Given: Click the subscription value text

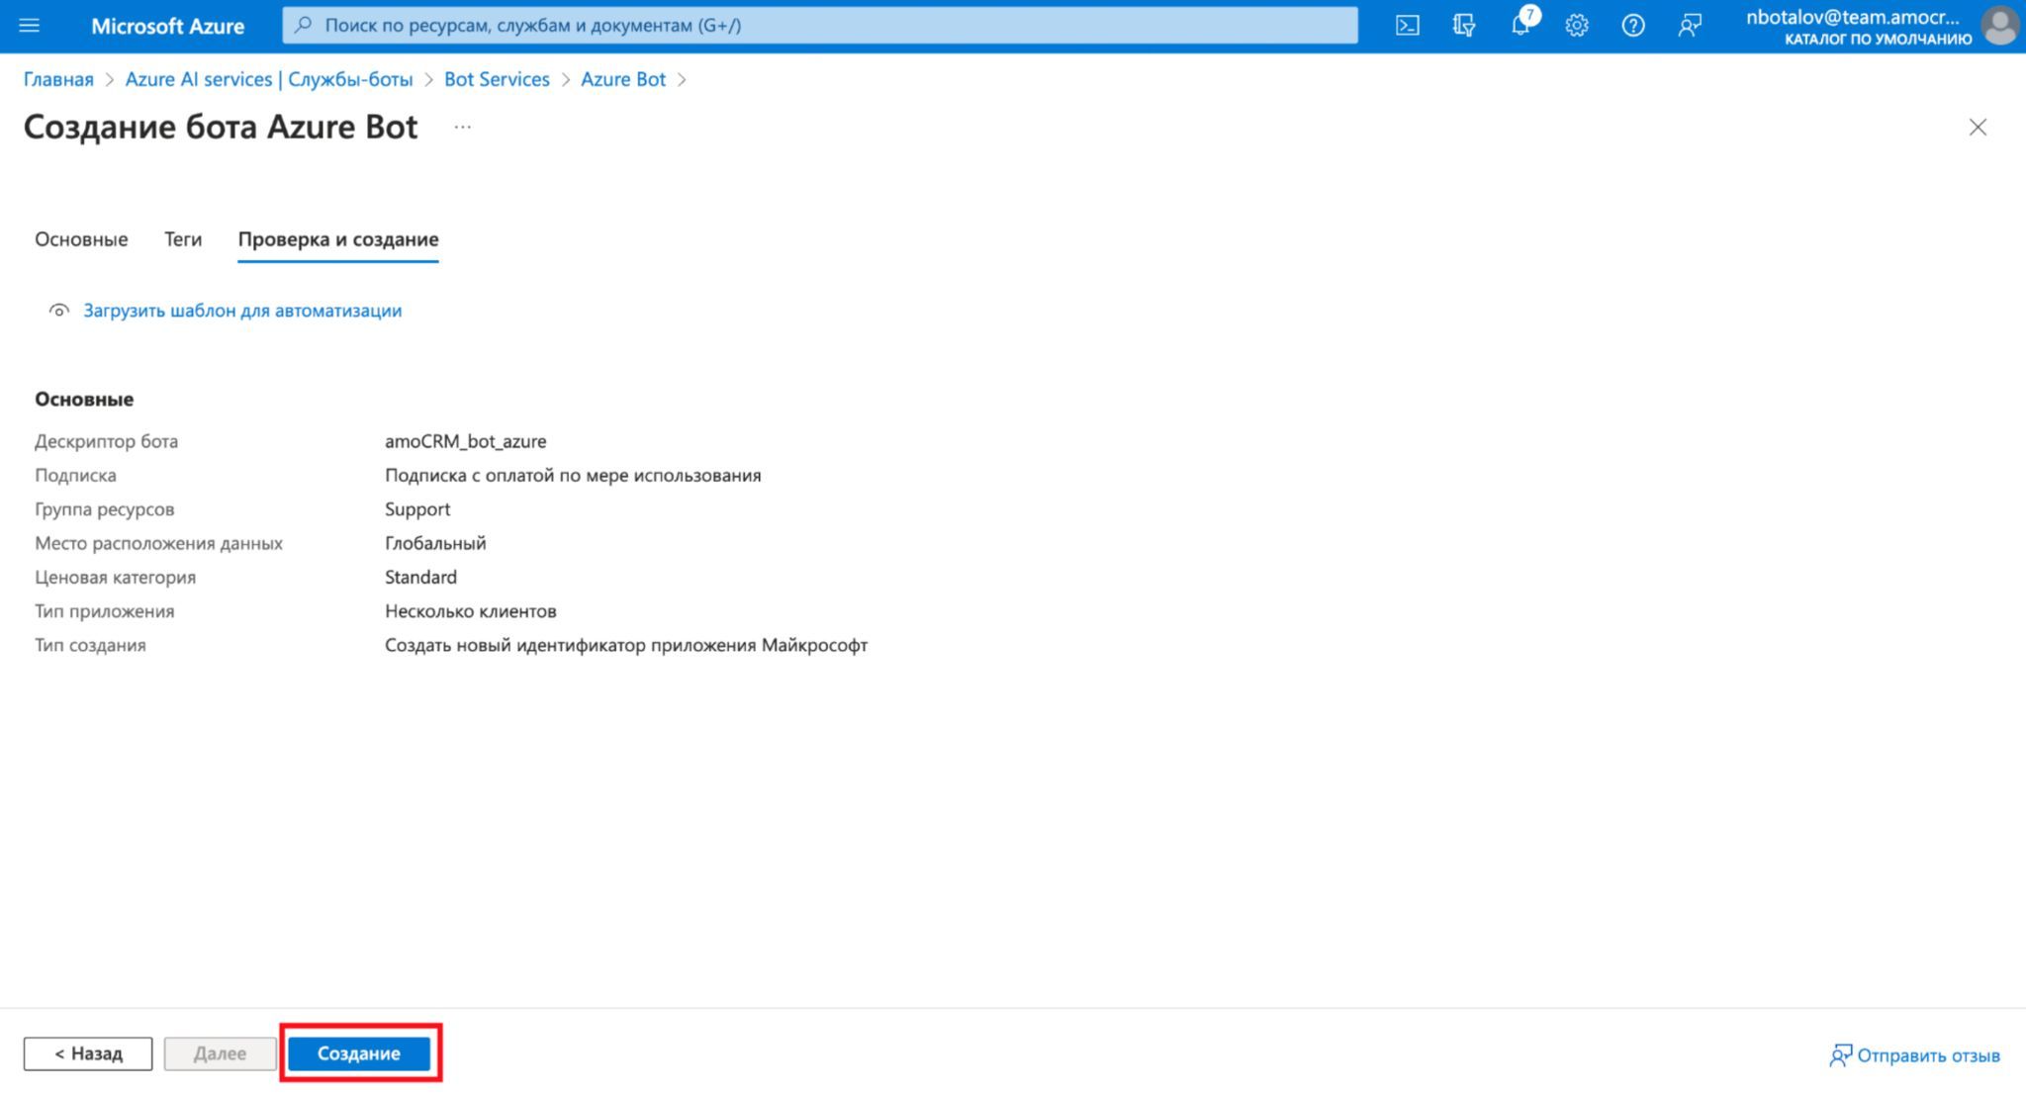Looking at the screenshot, I should point(573,475).
